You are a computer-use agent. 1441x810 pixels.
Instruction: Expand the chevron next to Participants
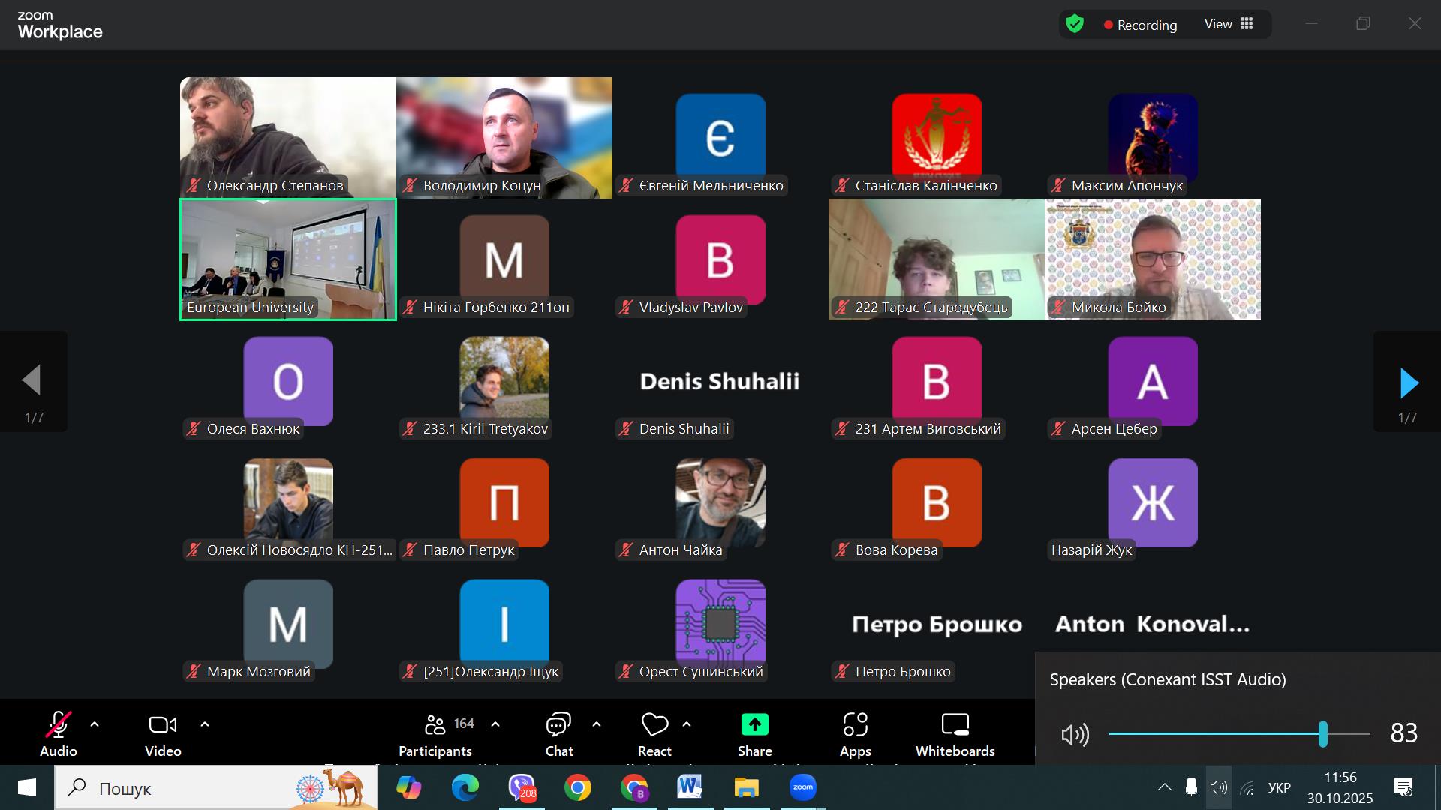tap(495, 724)
